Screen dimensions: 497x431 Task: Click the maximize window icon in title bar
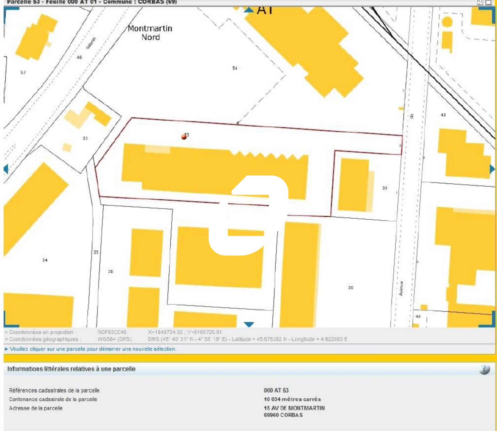pyautogui.click(x=488, y=2)
